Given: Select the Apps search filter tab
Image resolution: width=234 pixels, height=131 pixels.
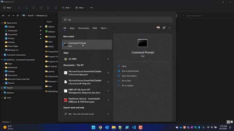Looking at the screenshot, I should click(x=72, y=28).
